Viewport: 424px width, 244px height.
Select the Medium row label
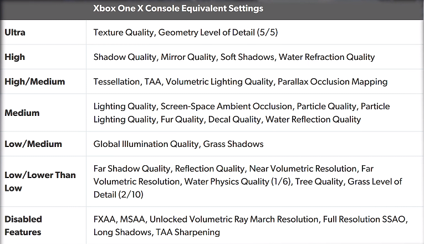22,113
